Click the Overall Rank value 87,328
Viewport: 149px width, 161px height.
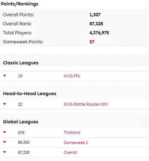click(x=96, y=24)
